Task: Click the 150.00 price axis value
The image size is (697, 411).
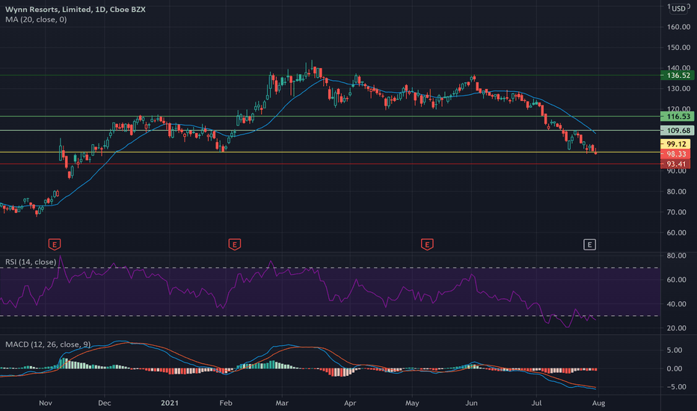Action: pos(679,48)
